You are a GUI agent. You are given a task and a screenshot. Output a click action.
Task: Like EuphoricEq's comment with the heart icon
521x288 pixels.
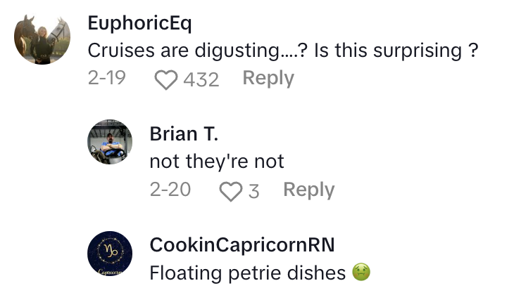(166, 79)
